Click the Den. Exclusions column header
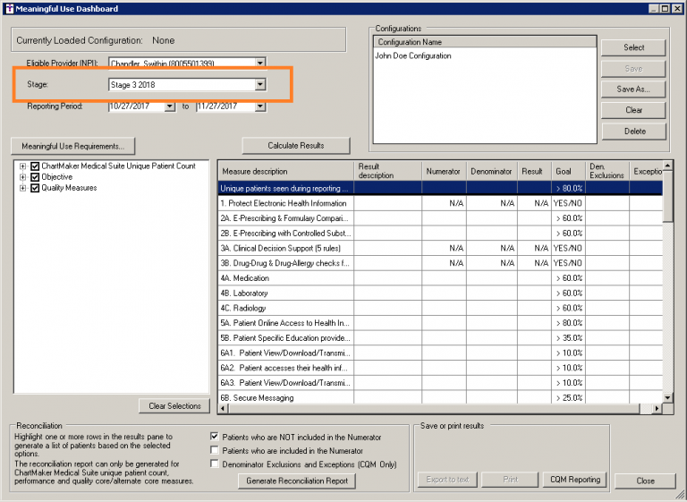The height and width of the screenshot is (502, 687). click(606, 171)
